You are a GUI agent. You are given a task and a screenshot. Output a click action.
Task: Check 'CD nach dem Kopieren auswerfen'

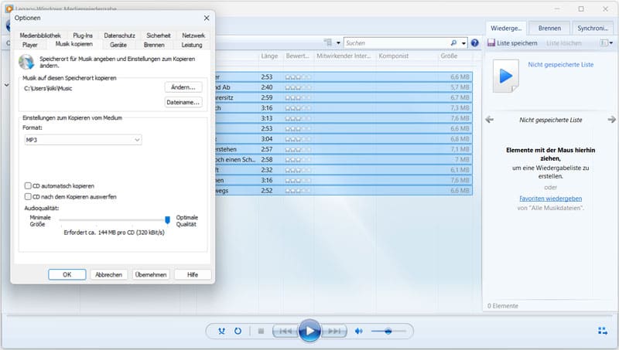tap(29, 197)
